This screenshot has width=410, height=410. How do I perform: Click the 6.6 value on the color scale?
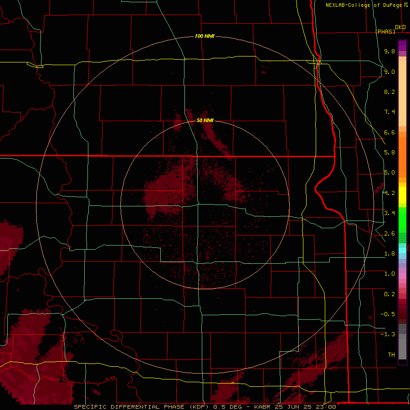coord(389,132)
